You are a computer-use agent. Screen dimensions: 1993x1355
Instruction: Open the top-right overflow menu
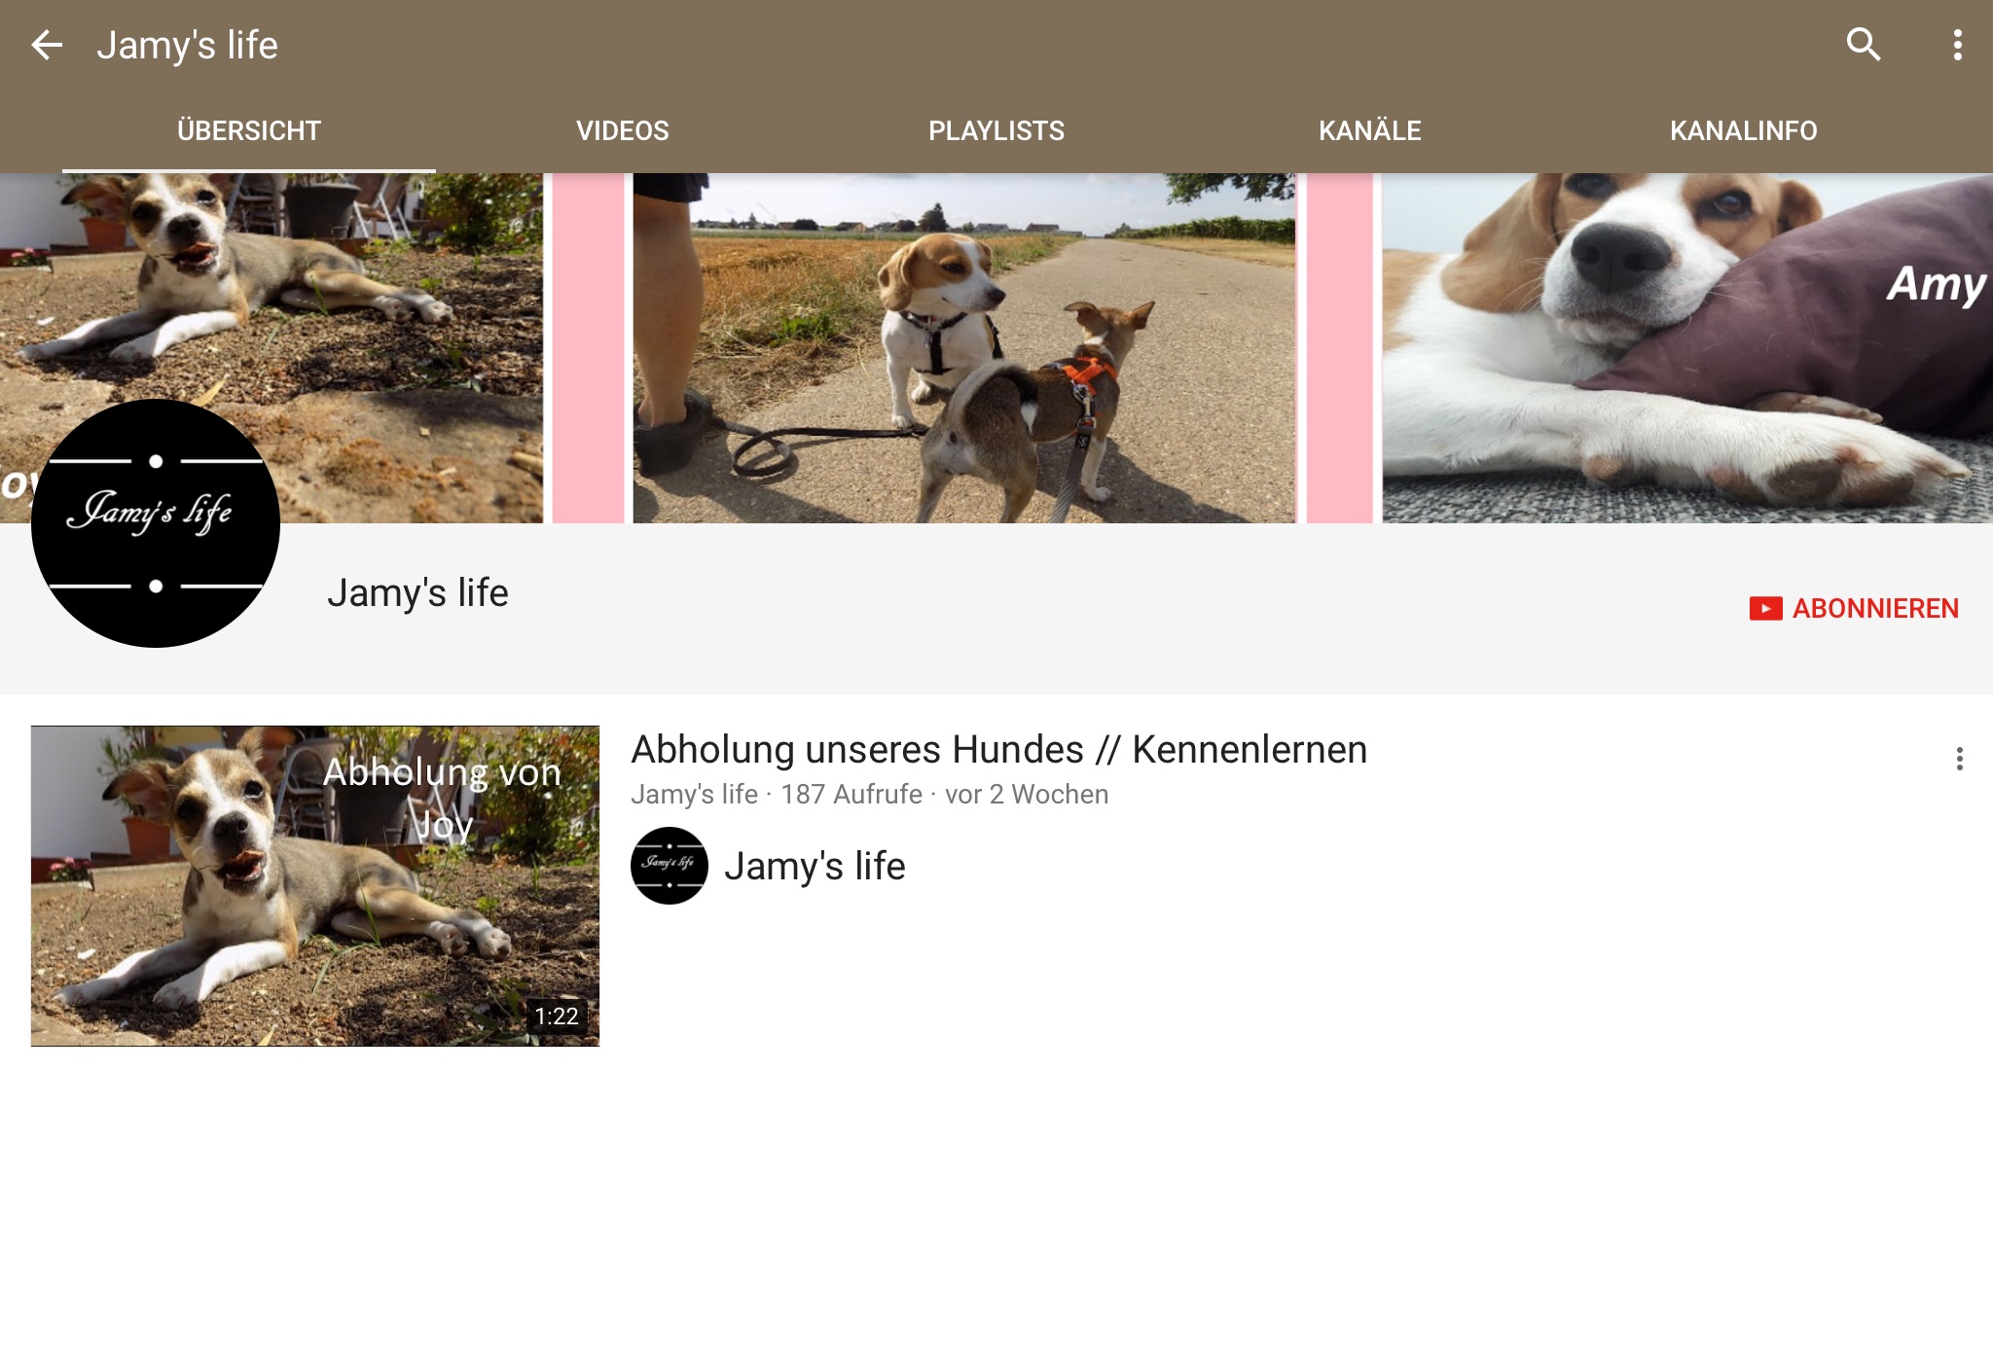click(x=1957, y=45)
